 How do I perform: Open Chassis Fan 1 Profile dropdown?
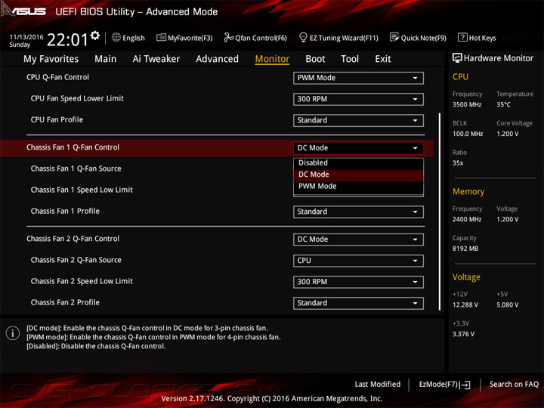(358, 212)
